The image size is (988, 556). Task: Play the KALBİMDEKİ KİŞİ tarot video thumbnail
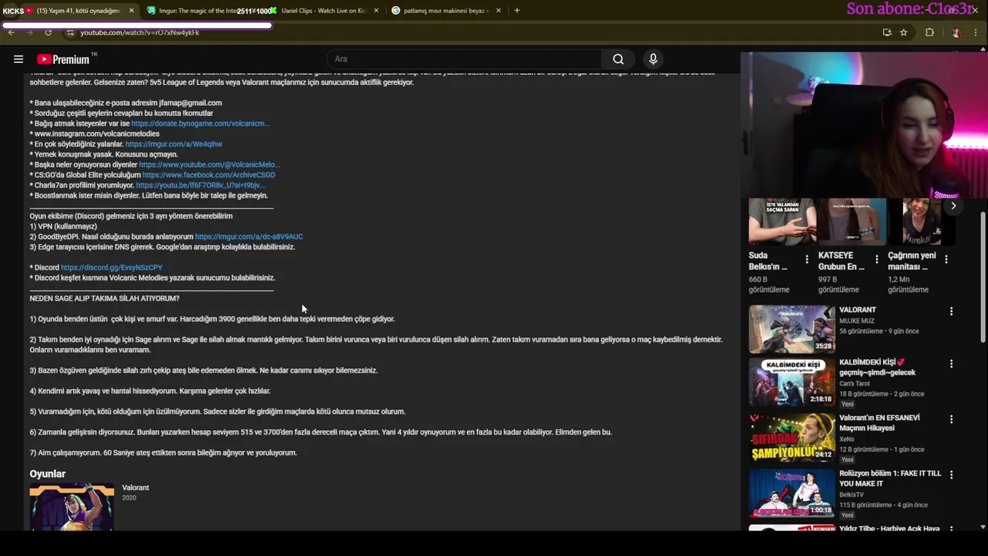(x=791, y=381)
